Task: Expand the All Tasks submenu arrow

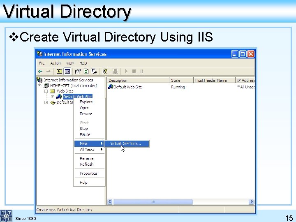Action: (102, 149)
